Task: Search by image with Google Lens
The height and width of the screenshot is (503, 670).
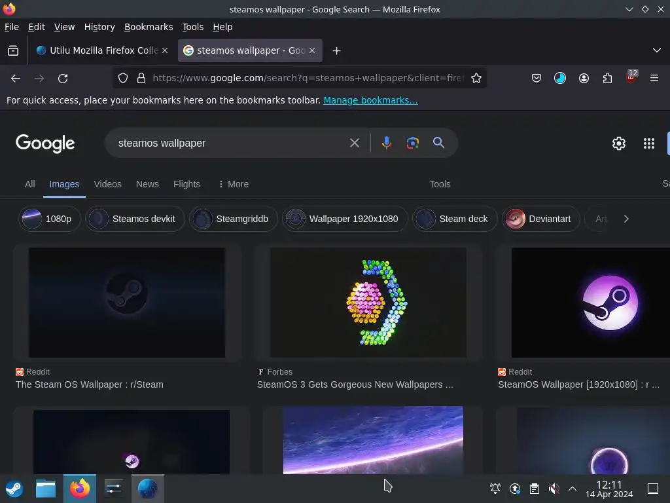Action: point(412,143)
